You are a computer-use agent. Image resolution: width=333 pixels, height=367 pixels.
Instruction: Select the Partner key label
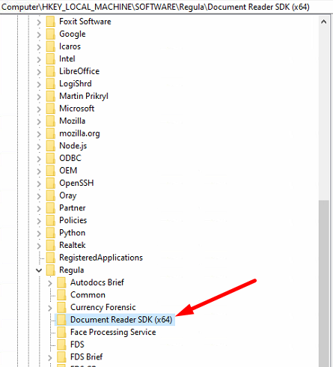[x=73, y=207]
